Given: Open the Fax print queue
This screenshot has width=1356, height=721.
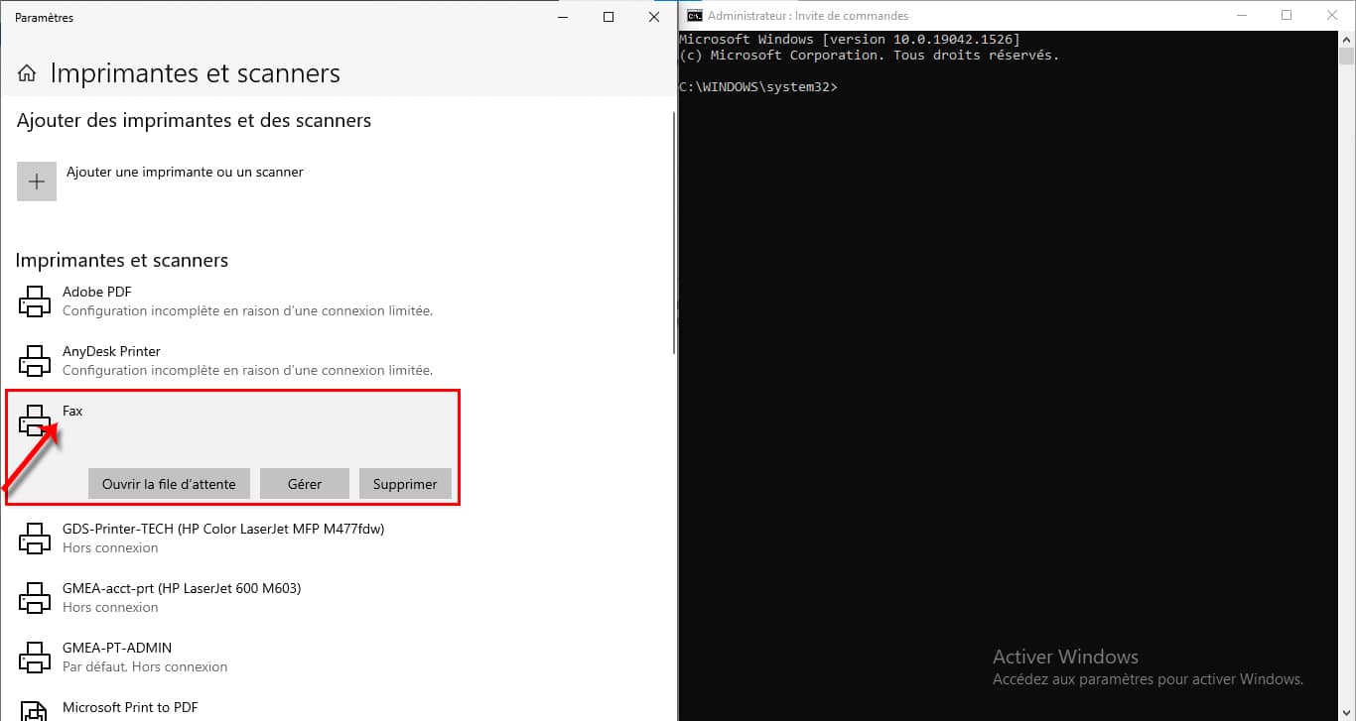Looking at the screenshot, I should 169,484.
